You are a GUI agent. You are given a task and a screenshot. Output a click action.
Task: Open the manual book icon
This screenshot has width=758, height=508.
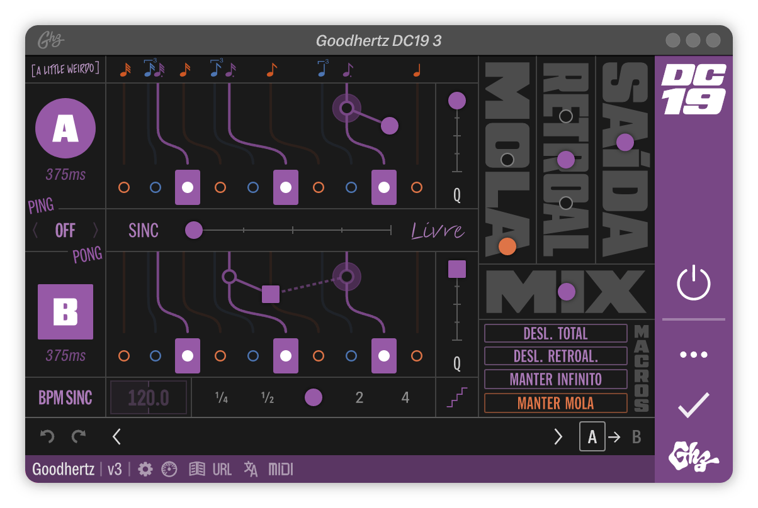(197, 469)
